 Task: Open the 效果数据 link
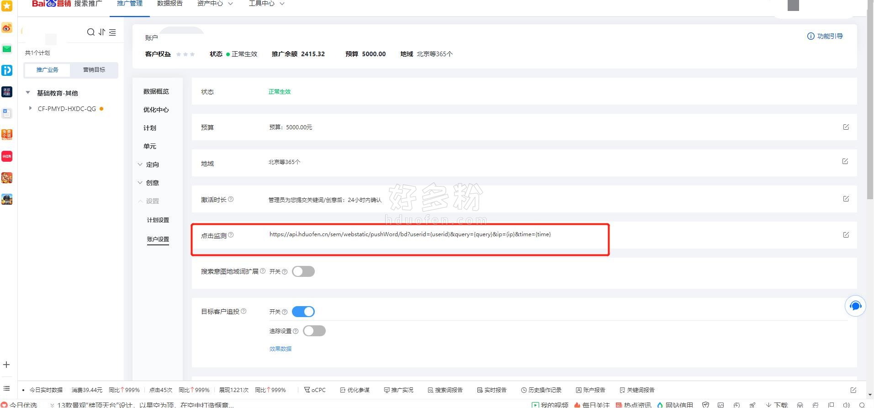tap(280, 349)
